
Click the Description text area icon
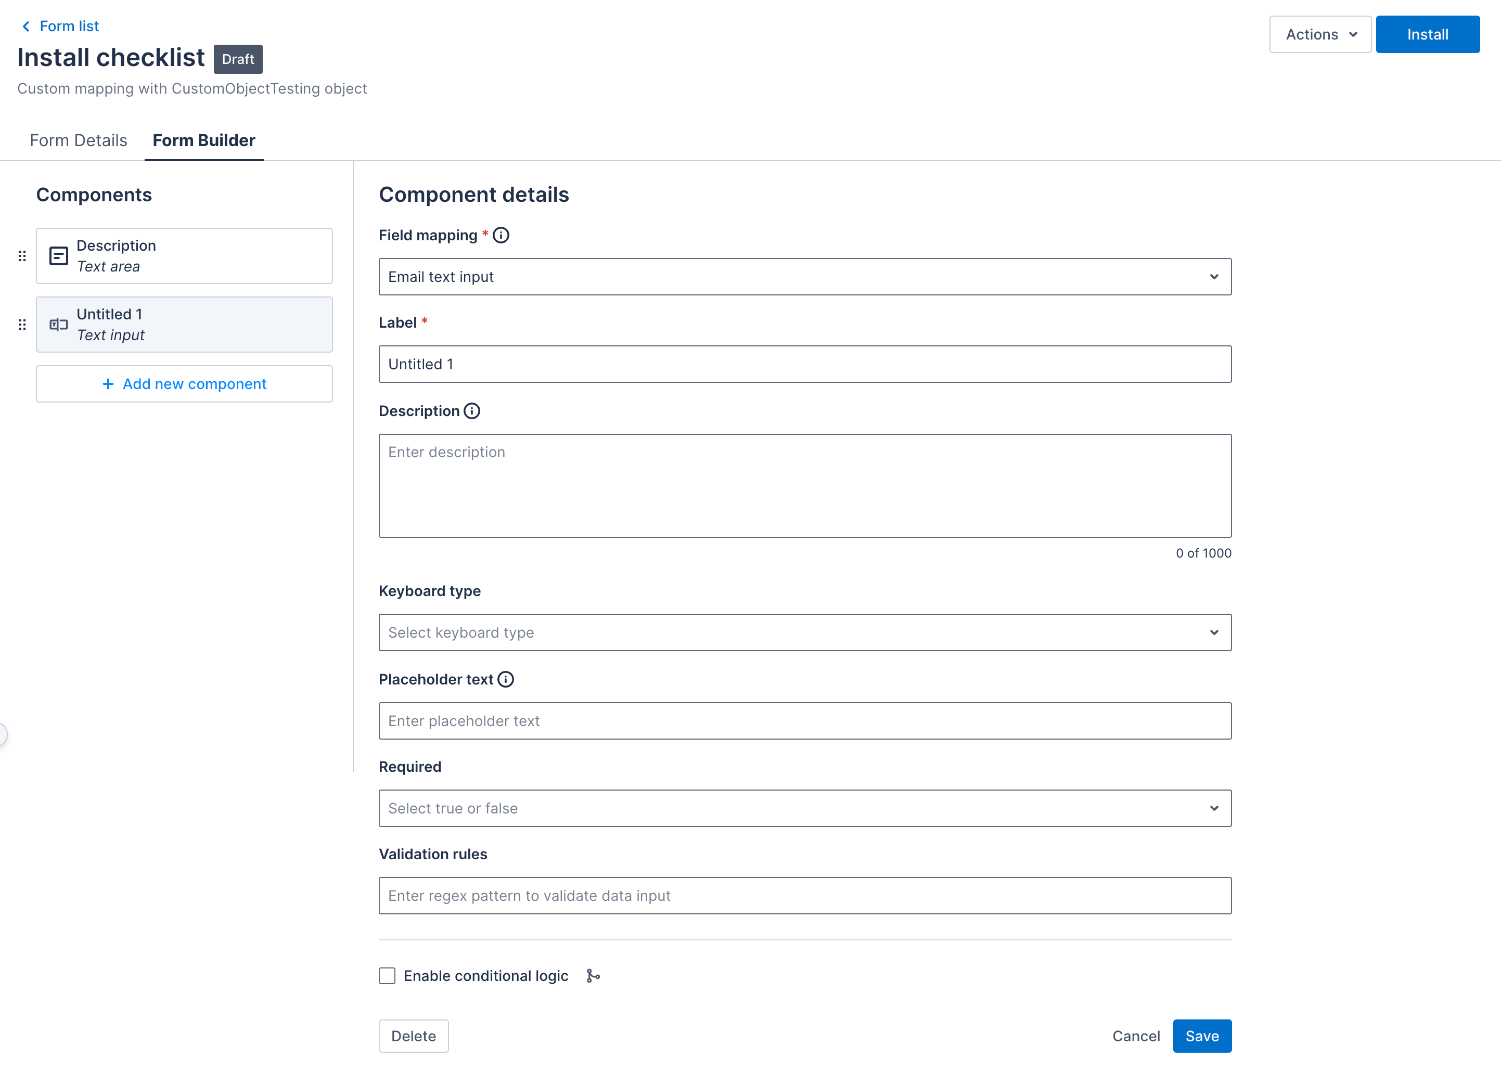(x=59, y=256)
